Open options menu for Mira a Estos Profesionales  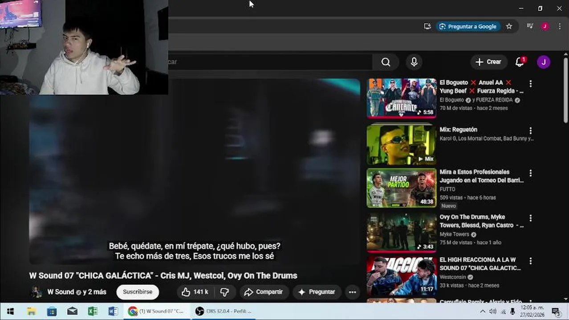click(530, 173)
